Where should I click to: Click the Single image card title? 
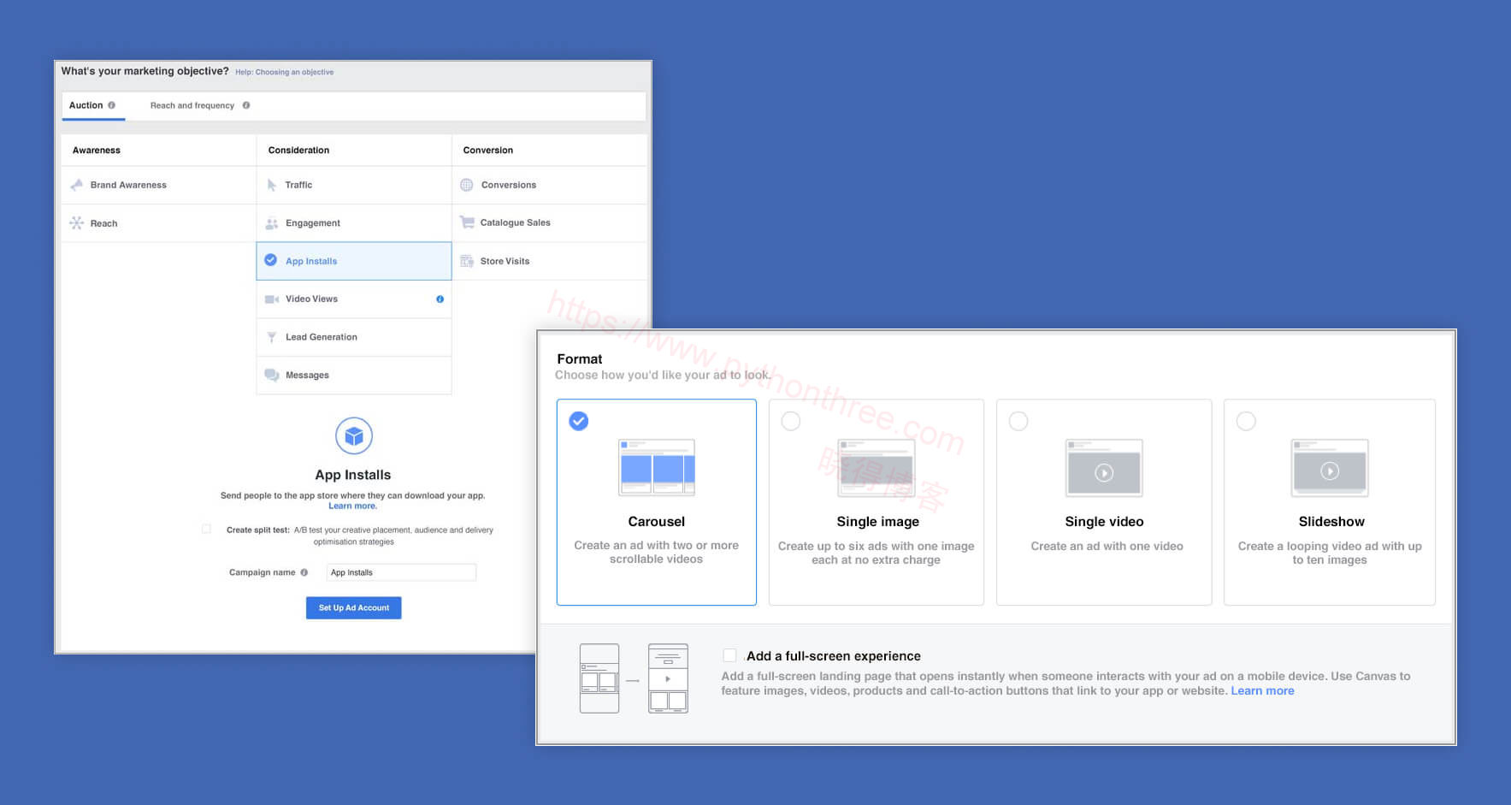tap(877, 522)
